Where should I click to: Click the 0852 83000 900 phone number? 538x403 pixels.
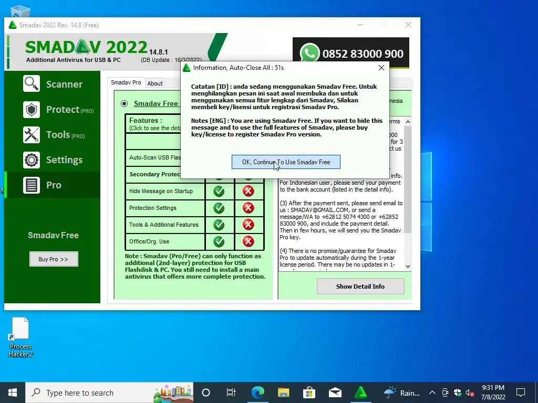(363, 54)
